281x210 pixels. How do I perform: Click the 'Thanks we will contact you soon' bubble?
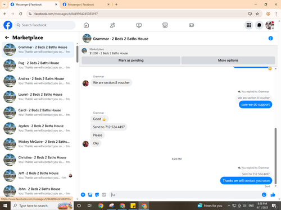(x=246, y=181)
